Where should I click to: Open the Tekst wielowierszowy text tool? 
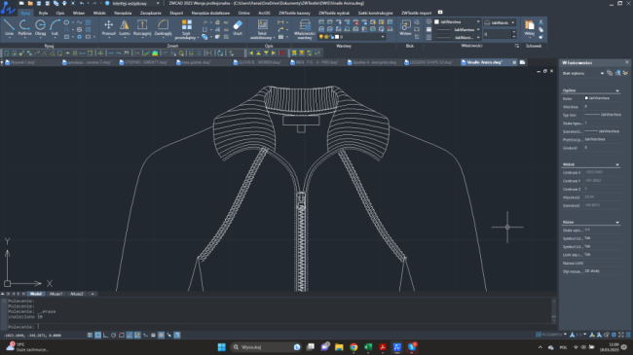click(x=262, y=29)
